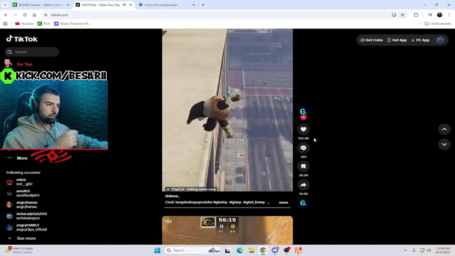Toggle mute on the next video's speaker icon
The width and height of the screenshot is (455, 256).
coord(168,221)
